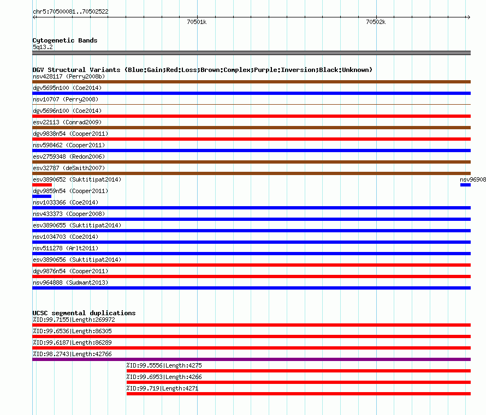Viewport: 486px width, 415px height.
Task: Select the nsv96908 label at right edge
Action: click(x=473, y=179)
